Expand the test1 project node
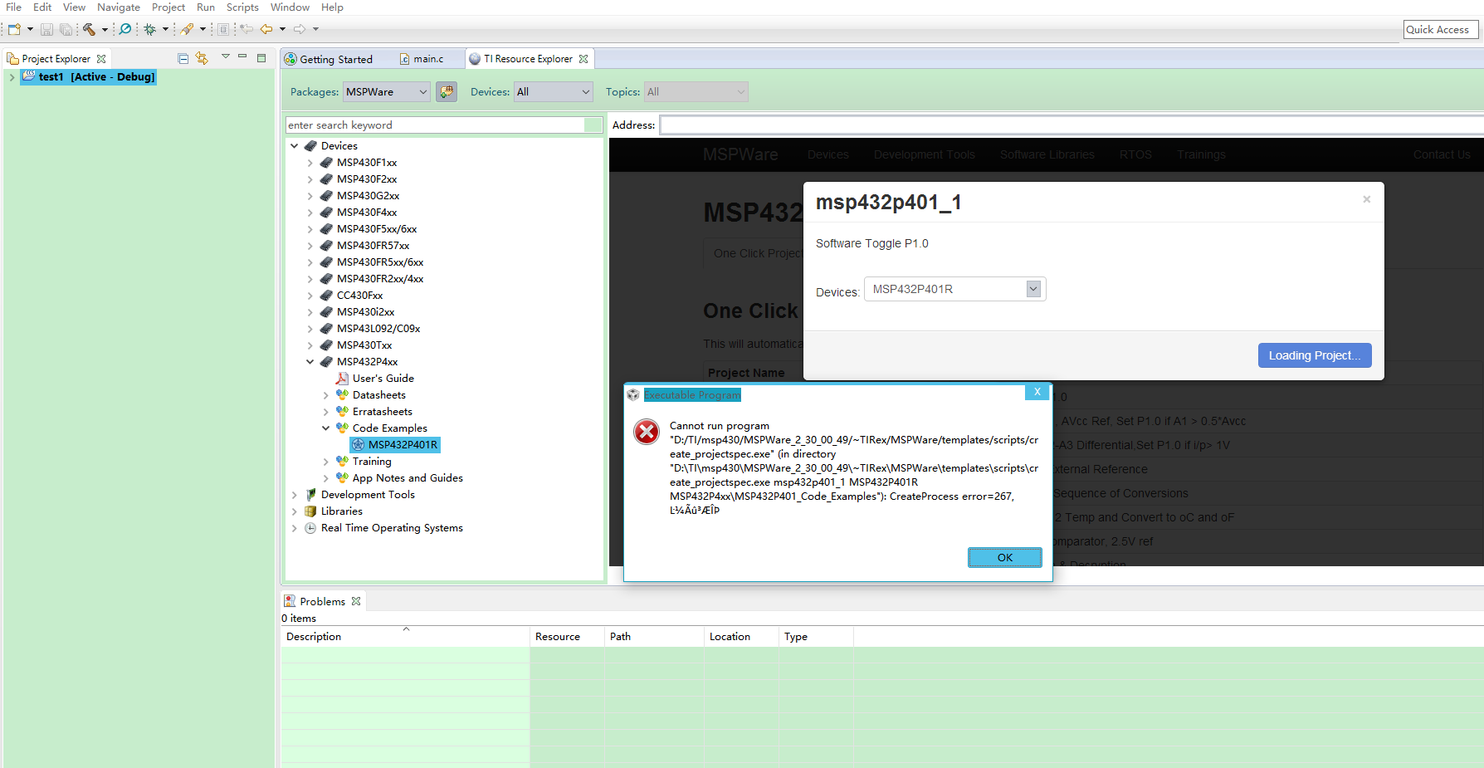This screenshot has height=768, width=1484. tap(12, 77)
